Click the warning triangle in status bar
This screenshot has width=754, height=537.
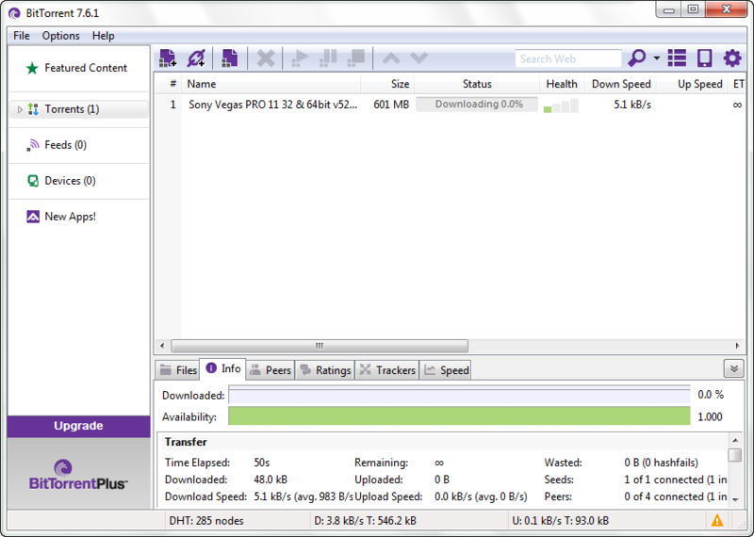click(717, 520)
